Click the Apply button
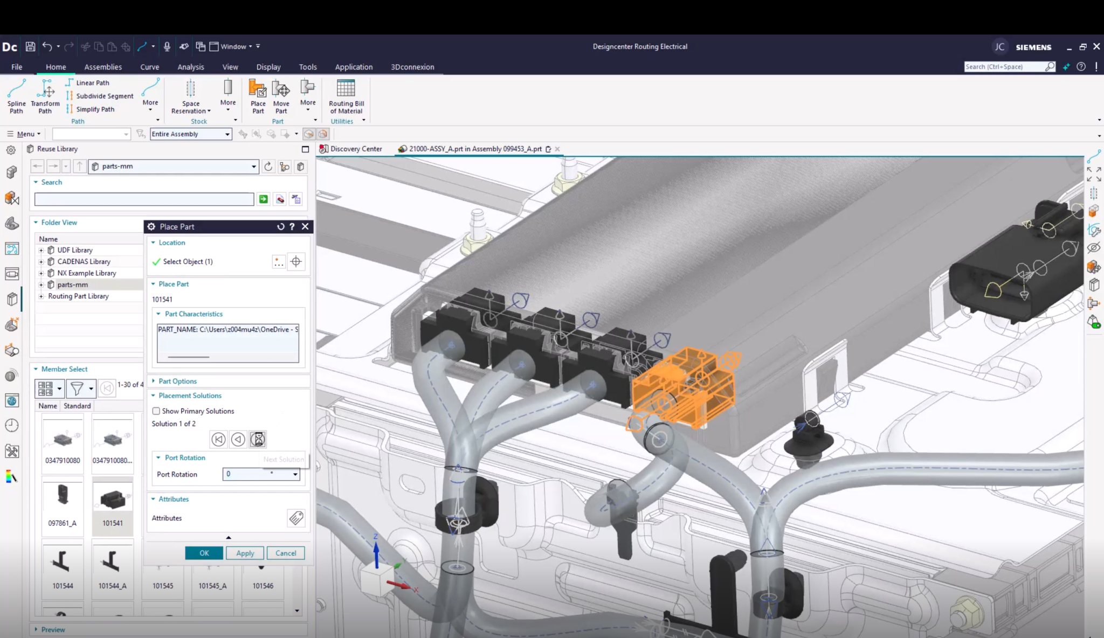The width and height of the screenshot is (1104, 638). [x=245, y=553]
